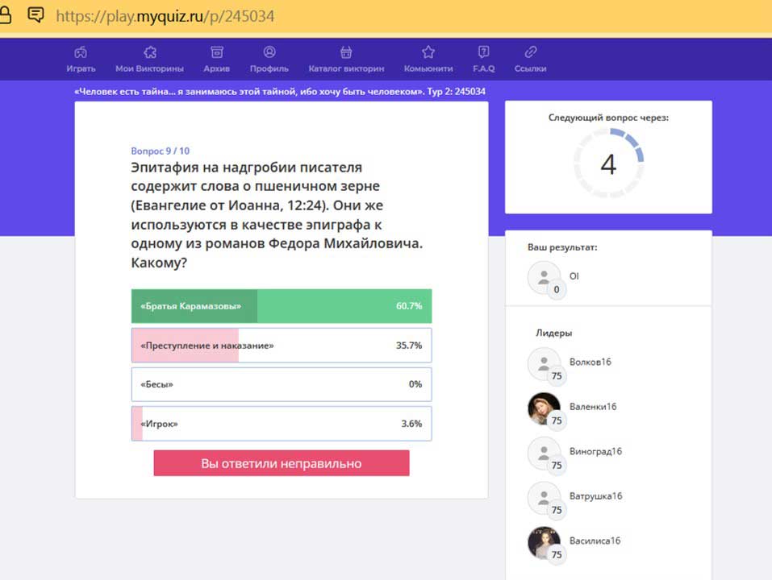Image resolution: width=772 pixels, height=580 pixels.
Task: Click the next-question countdown timer circle
Action: (x=608, y=164)
